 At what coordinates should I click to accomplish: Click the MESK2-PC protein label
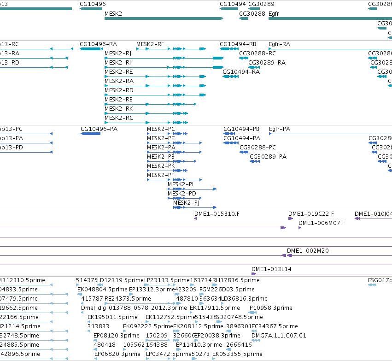[x=161, y=129]
